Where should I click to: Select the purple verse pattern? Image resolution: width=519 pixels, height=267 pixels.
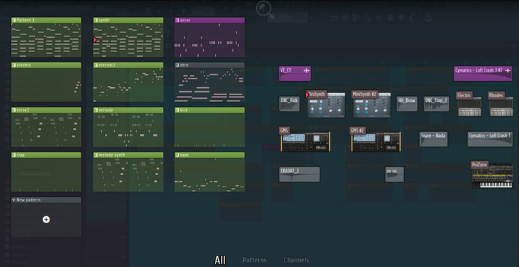(x=210, y=37)
